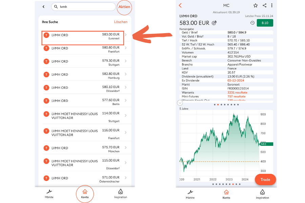This screenshot has width=305, height=203.
Task: Open chevron of 115.00 EUR ADR Düsseldorf row
Action: coord(126,163)
